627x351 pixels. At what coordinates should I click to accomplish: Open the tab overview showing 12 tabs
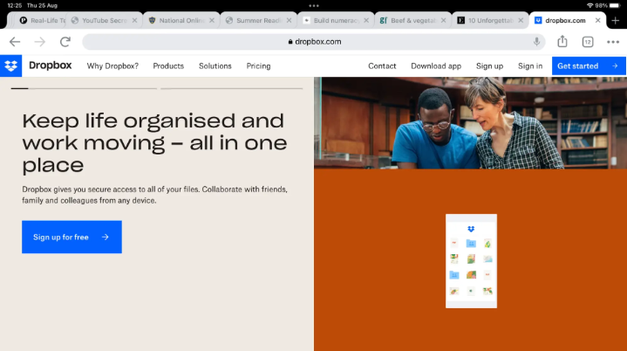tap(588, 42)
